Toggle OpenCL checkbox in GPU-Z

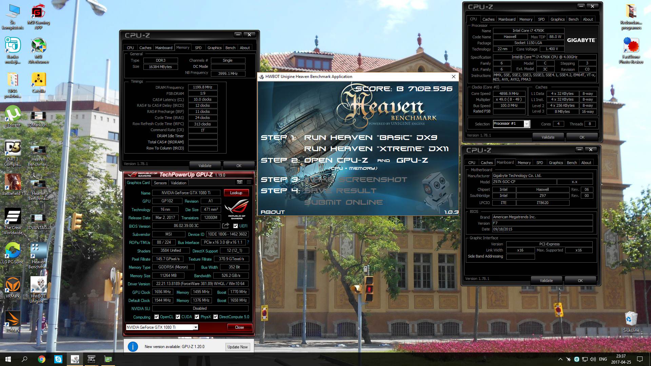click(x=156, y=317)
